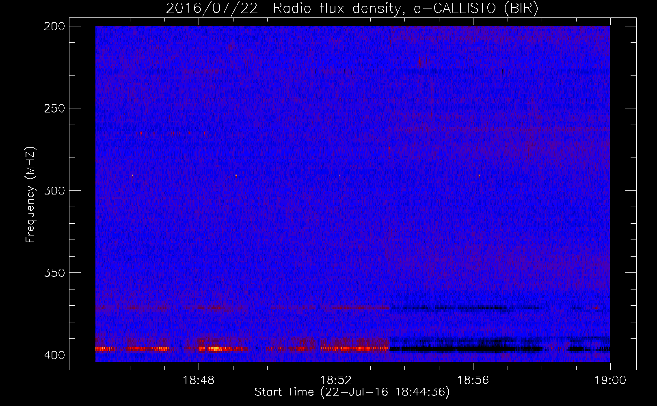The width and height of the screenshot is (657, 406).
Task: Click the '300' frequency tick label
Action: [54, 190]
